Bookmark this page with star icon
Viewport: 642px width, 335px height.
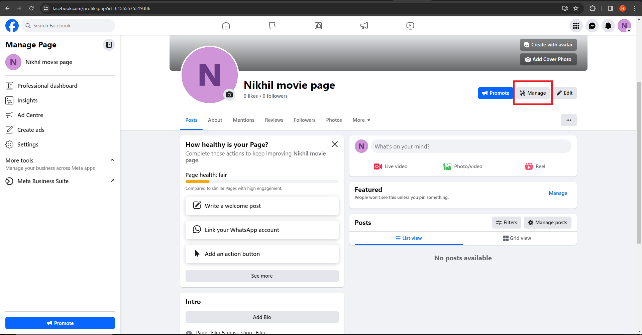click(576, 8)
